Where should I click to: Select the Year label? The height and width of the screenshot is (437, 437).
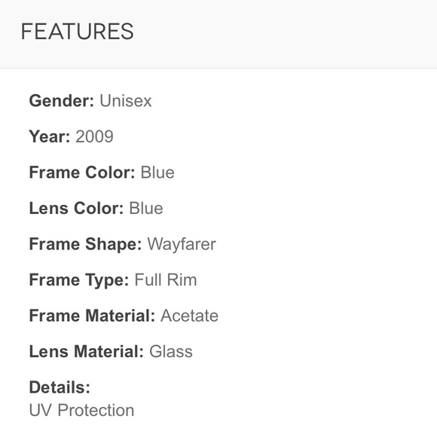click(x=50, y=136)
